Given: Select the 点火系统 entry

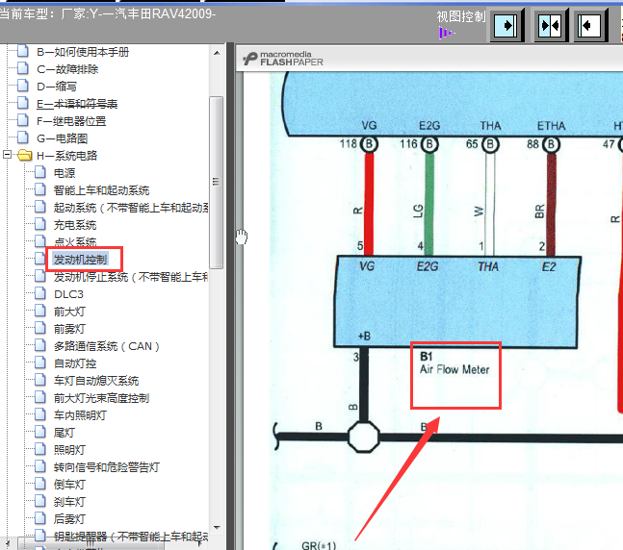Looking at the screenshot, I should click(75, 242).
